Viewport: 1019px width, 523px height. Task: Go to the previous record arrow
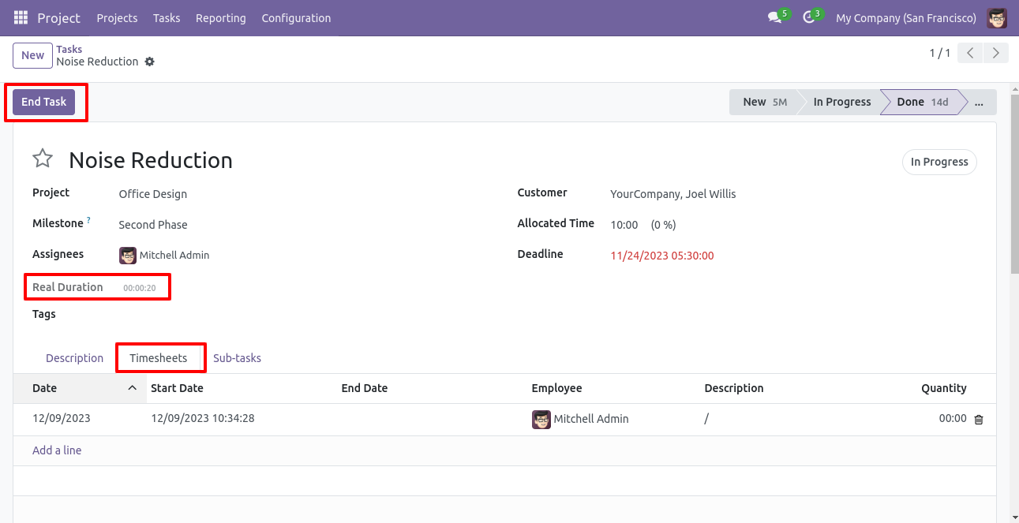pos(970,53)
